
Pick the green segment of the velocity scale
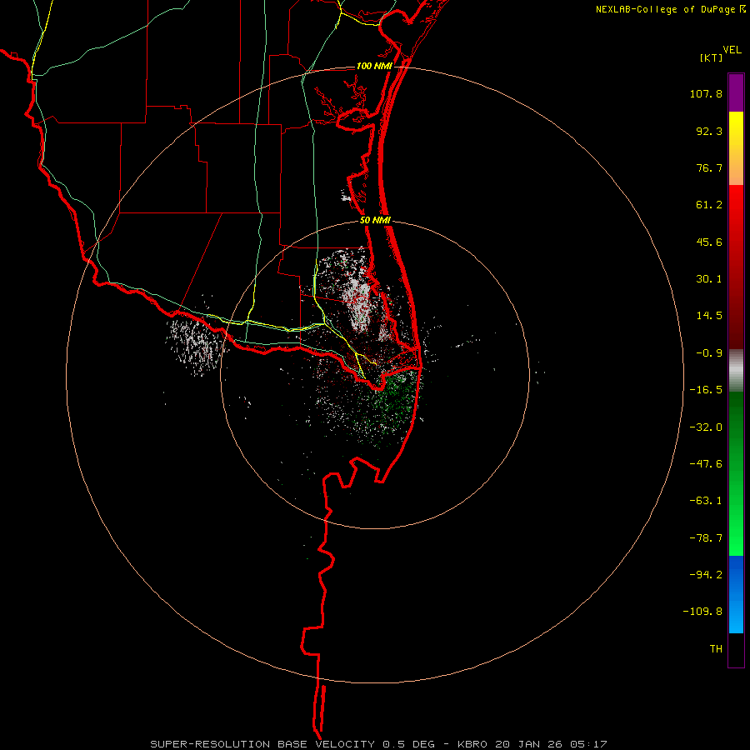(736, 473)
